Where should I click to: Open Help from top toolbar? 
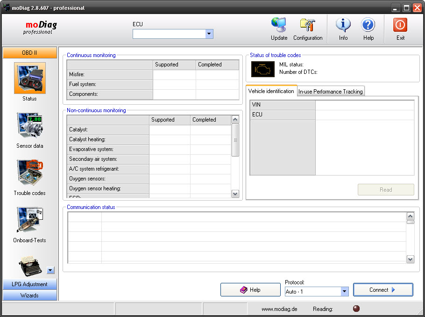368,25
